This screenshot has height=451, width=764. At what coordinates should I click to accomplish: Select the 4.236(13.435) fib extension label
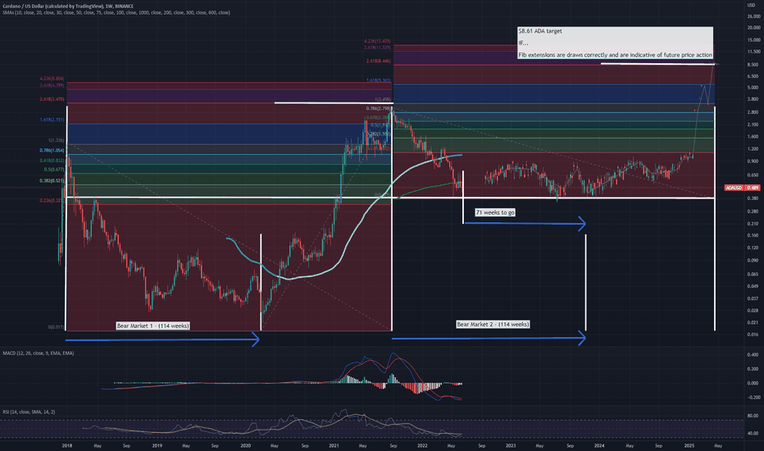coord(378,42)
